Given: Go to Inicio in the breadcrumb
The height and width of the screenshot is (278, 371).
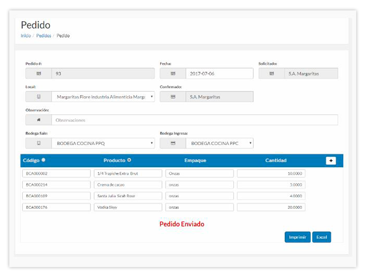Looking at the screenshot, I should pyautogui.click(x=26, y=36).
